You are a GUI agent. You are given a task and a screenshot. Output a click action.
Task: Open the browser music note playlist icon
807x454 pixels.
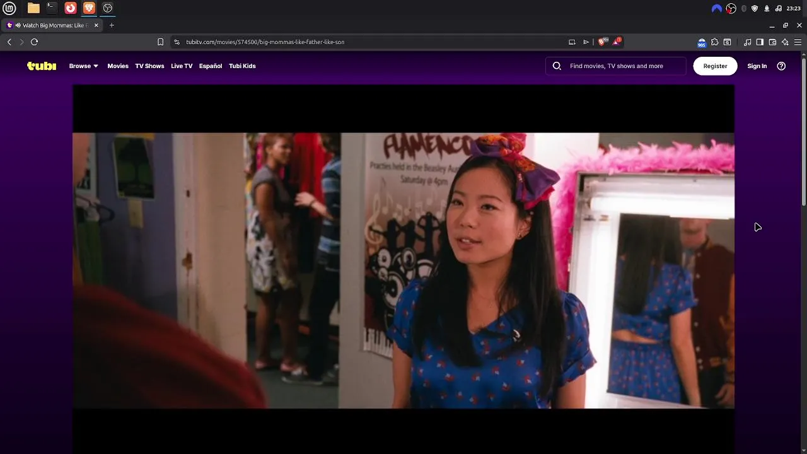point(747,42)
